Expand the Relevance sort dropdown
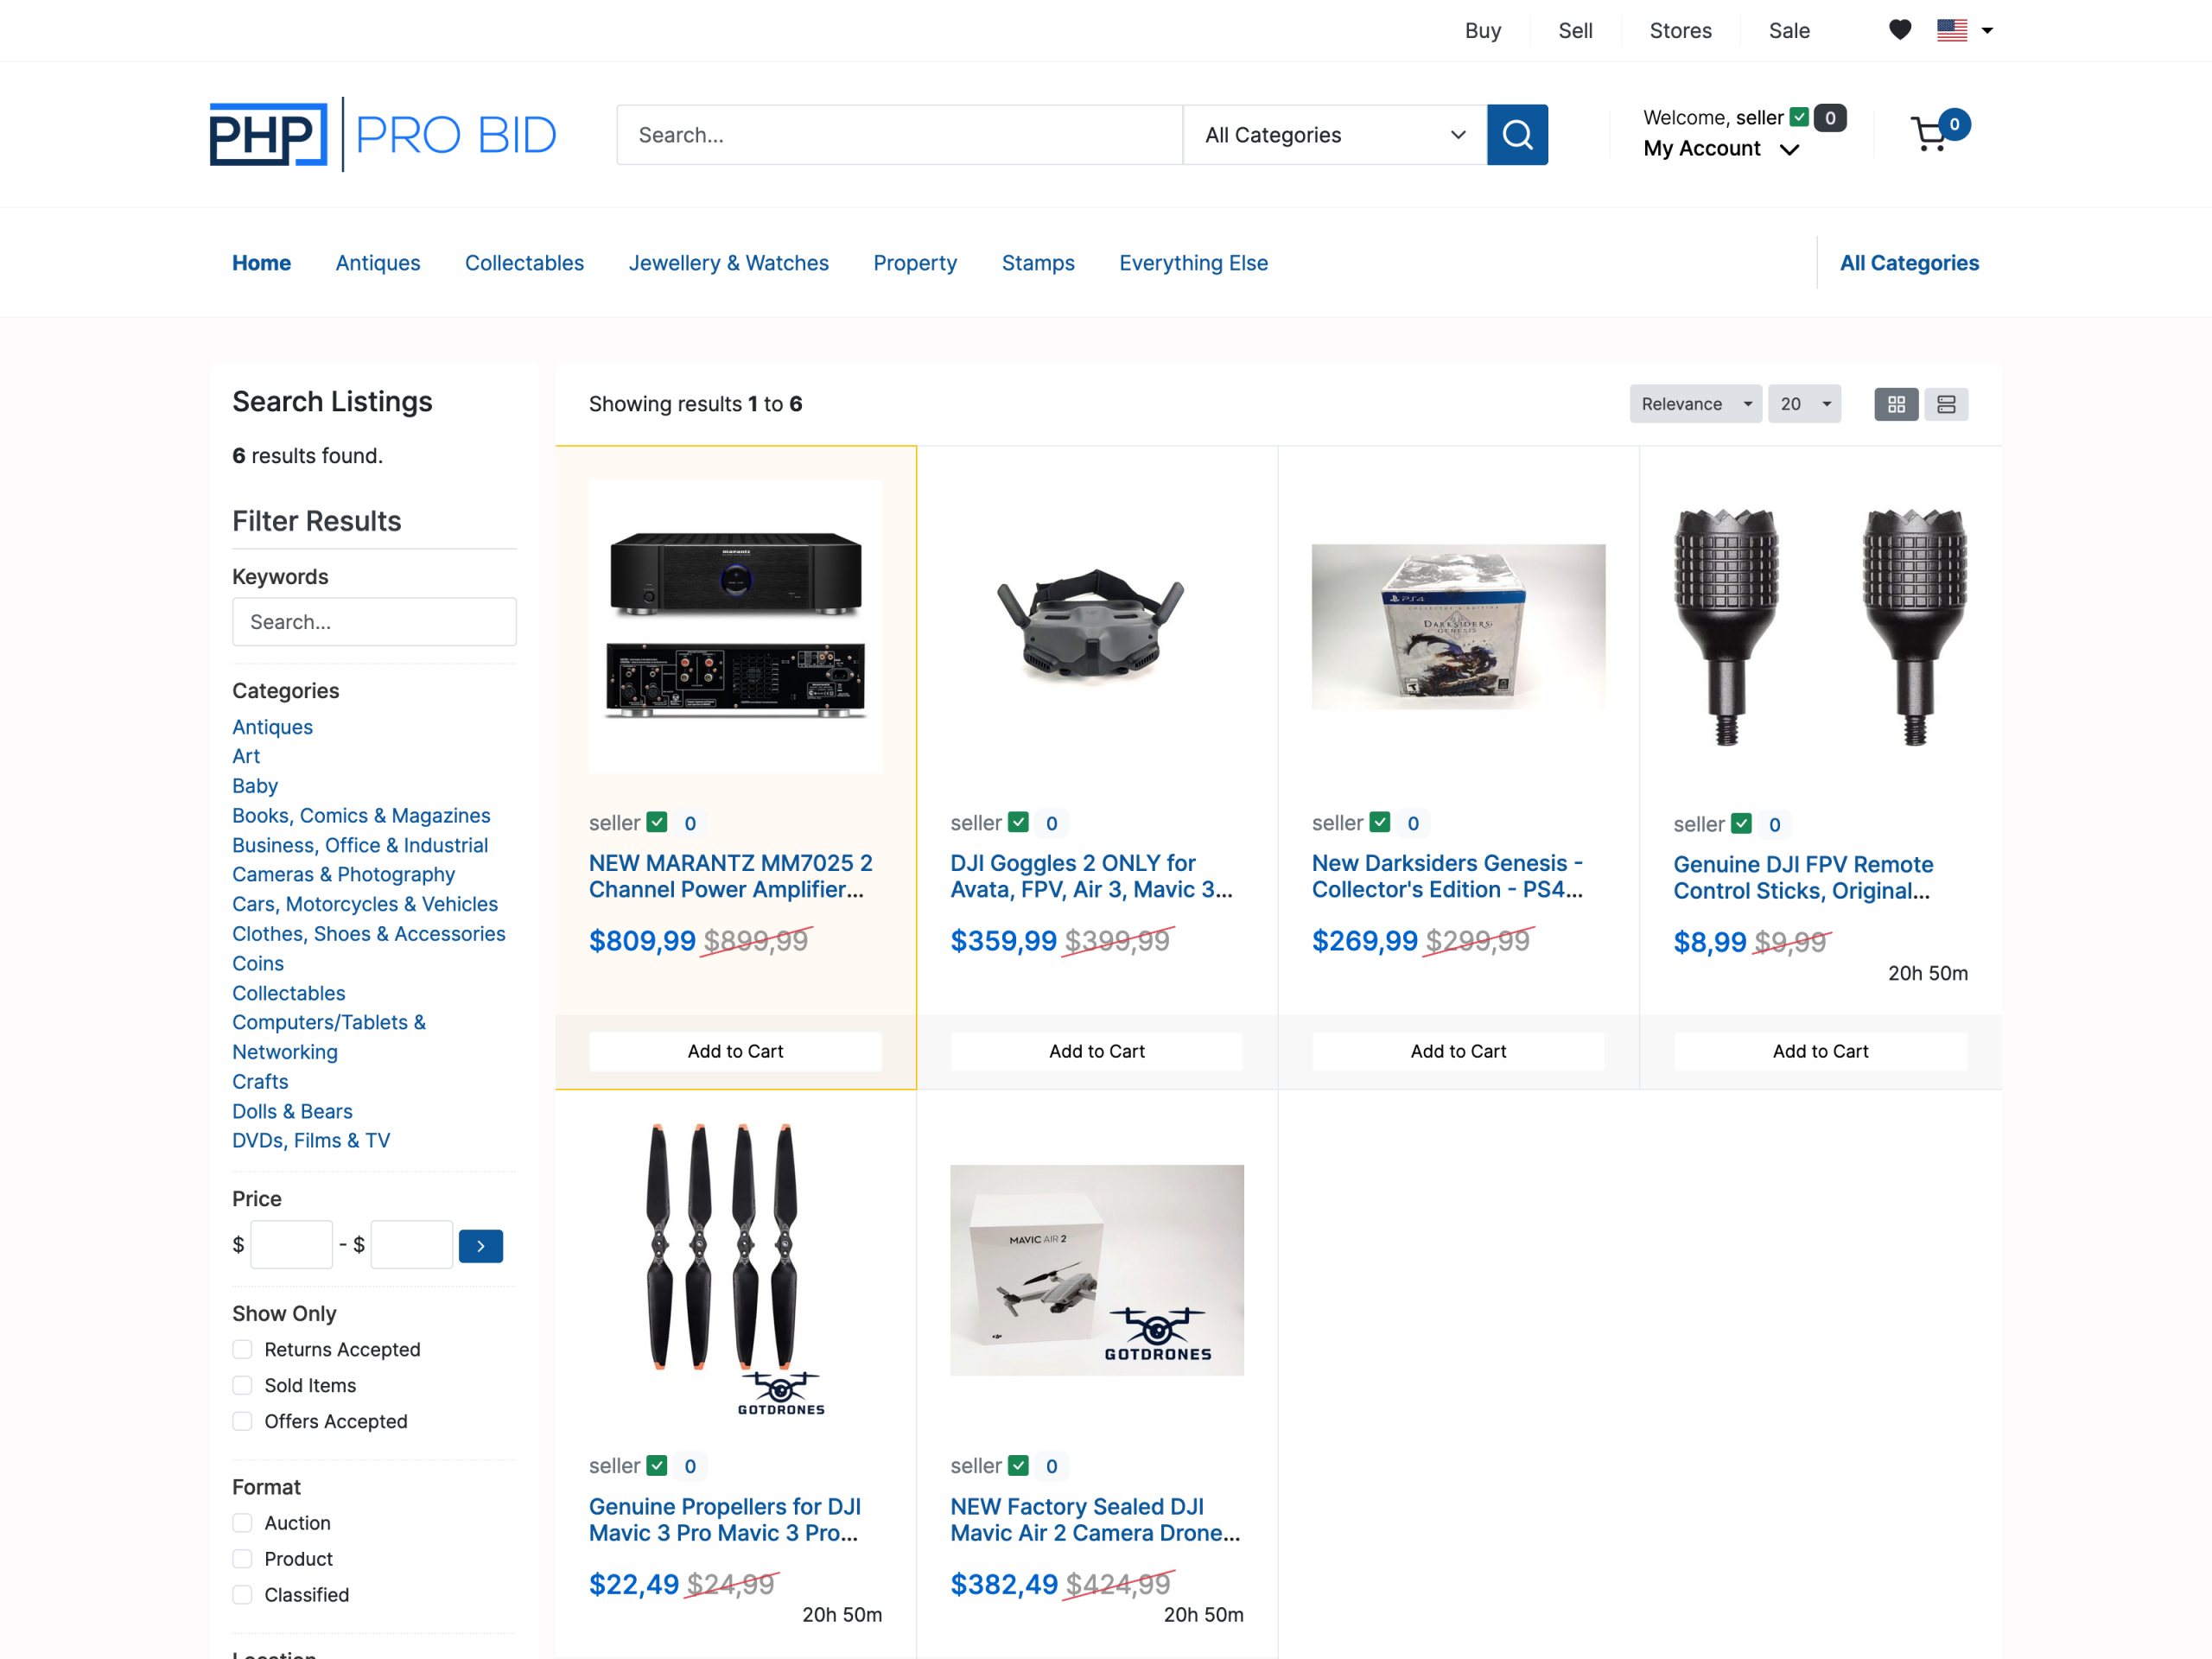 [1694, 404]
